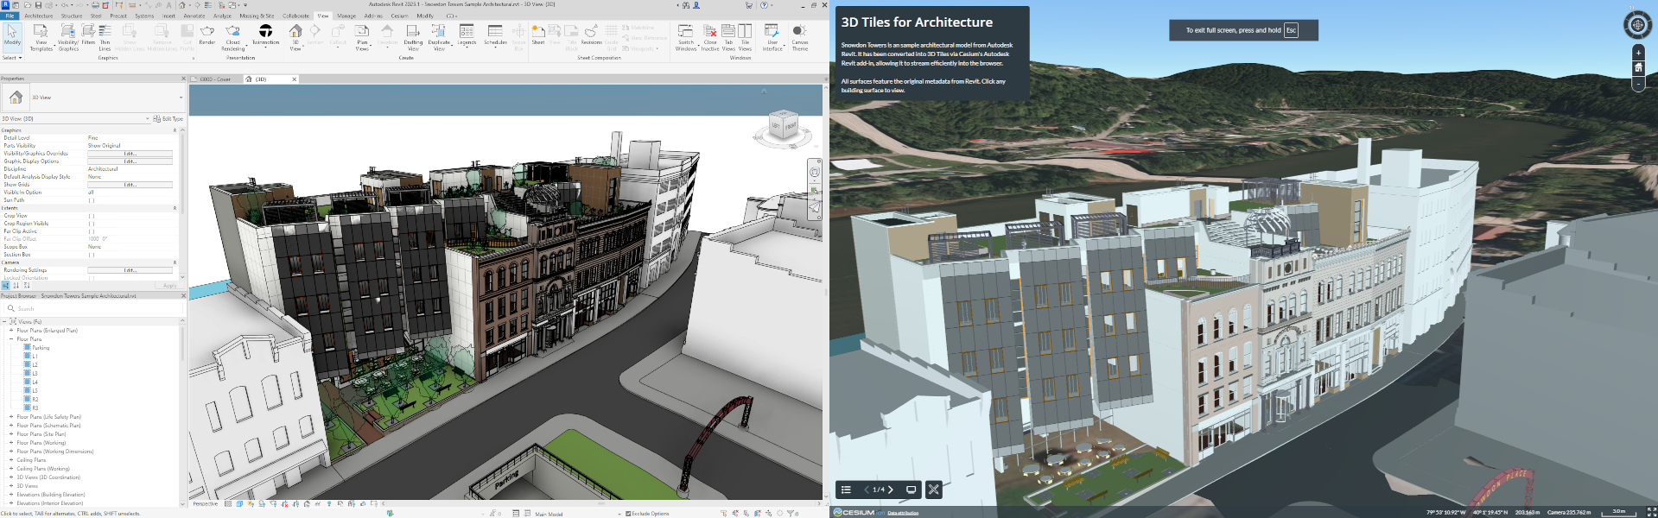1658x518 pixels.
Task: Open the Cesium story list icon
Action: (846, 490)
